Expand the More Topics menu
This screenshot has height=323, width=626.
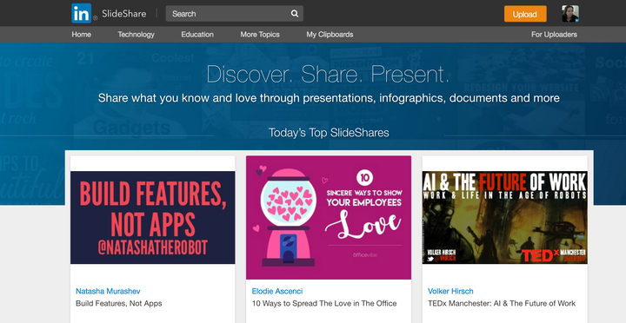260,34
